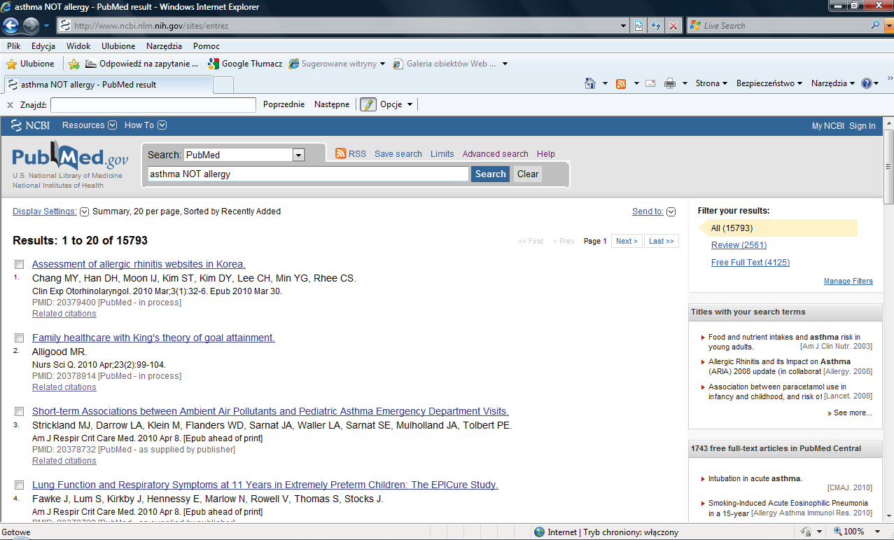Open the Save search link
The height and width of the screenshot is (540, 894).
398,154
